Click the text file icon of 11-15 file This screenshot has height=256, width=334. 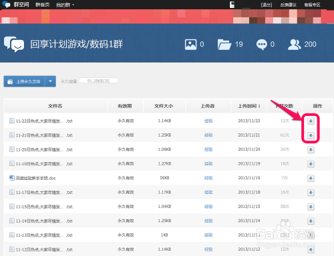[x=11, y=207]
